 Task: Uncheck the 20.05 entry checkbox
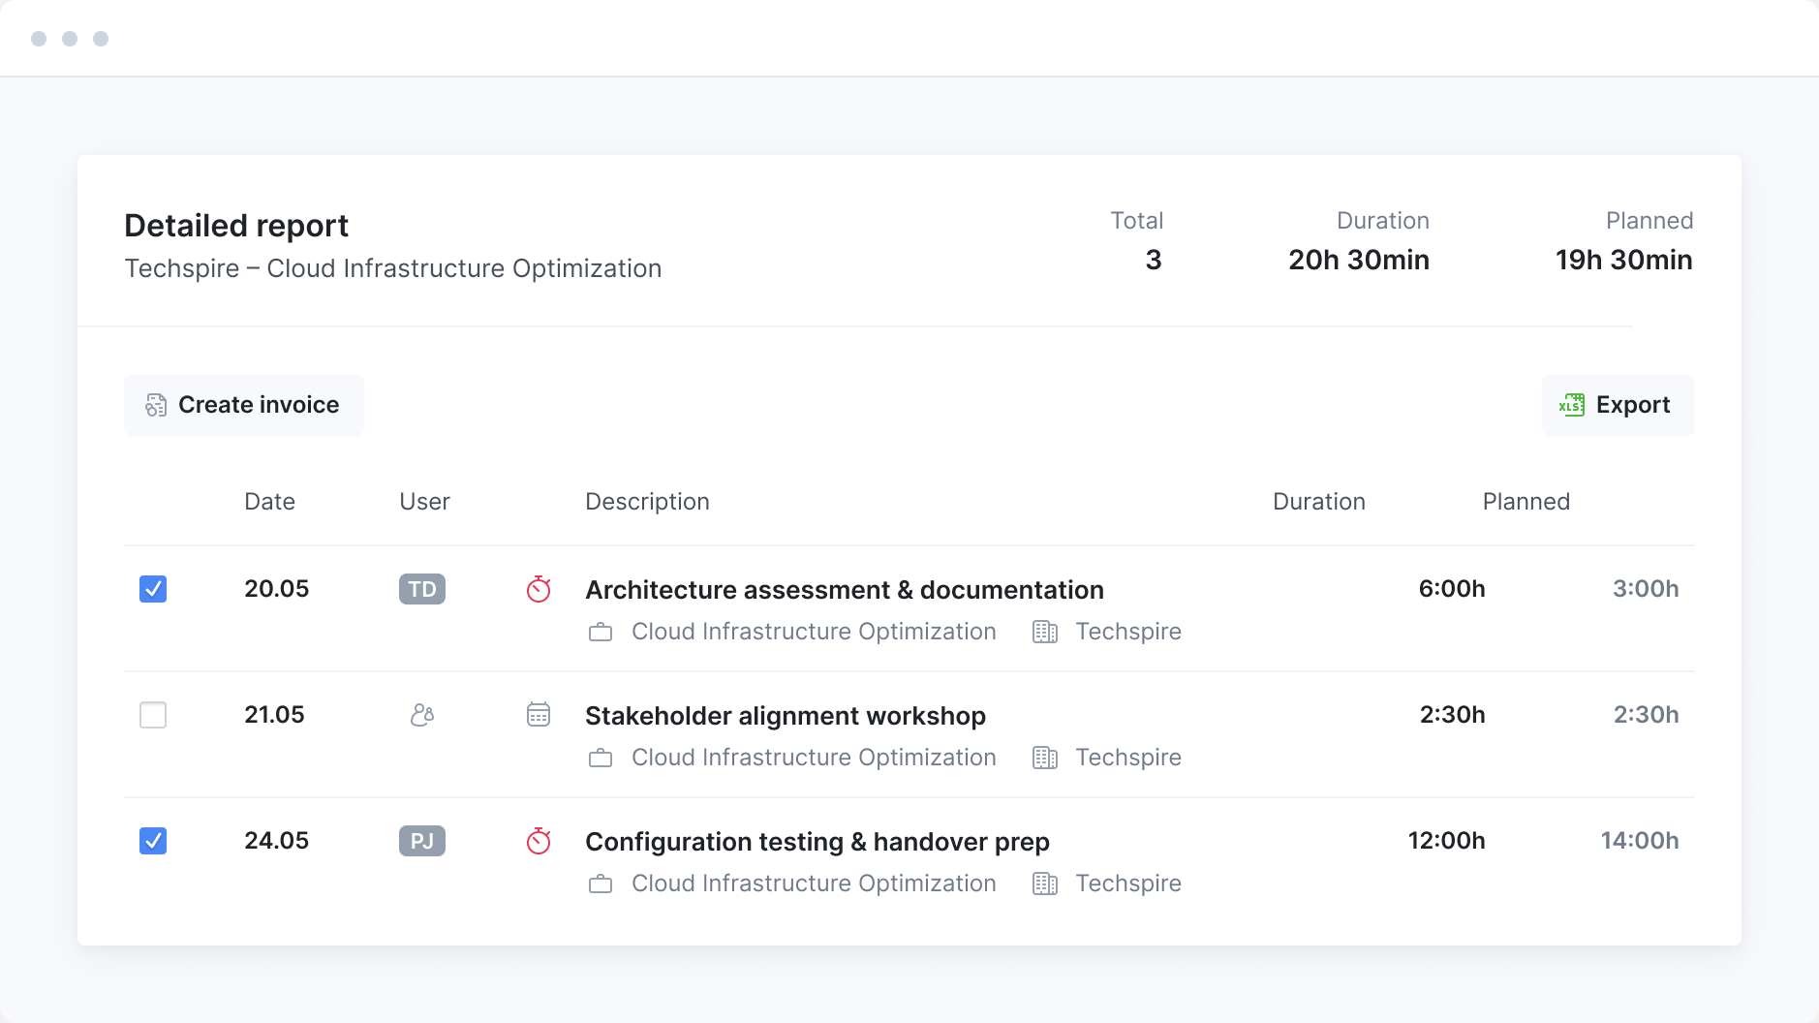[153, 589]
